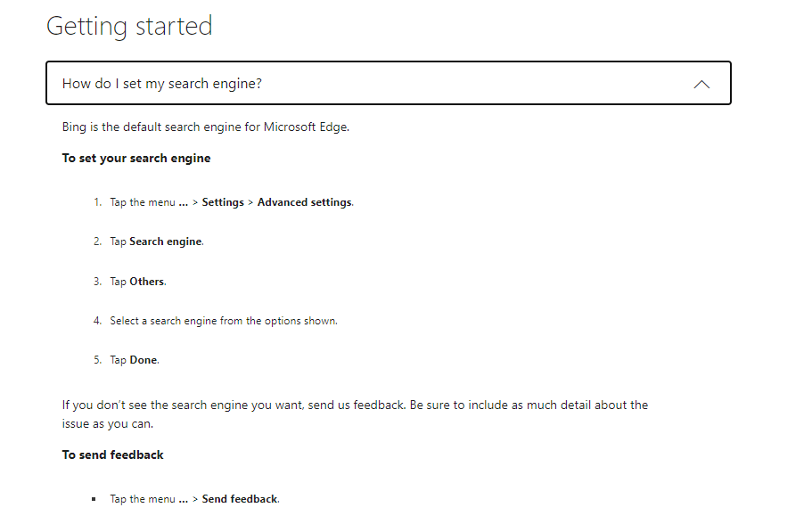
Task: Click the "To set your search engine" subheading
Action: (136, 158)
